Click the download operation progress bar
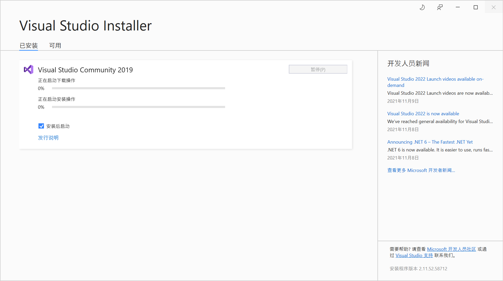The height and width of the screenshot is (281, 503). pyautogui.click(x=138, y=88)
